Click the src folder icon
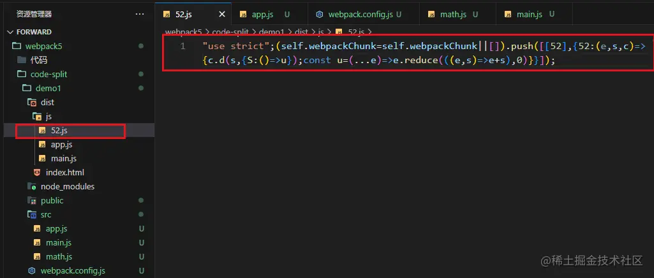Screen dimensions: 654x278 [31, 215]
